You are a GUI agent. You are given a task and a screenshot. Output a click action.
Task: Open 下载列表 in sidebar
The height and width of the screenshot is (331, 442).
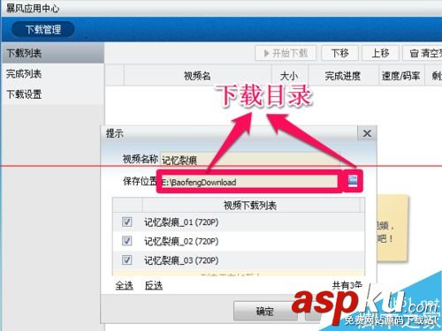(52, 53)
